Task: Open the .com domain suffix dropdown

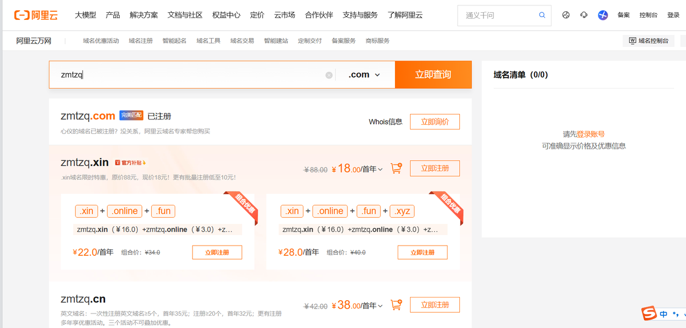Action: pos(364,75)
